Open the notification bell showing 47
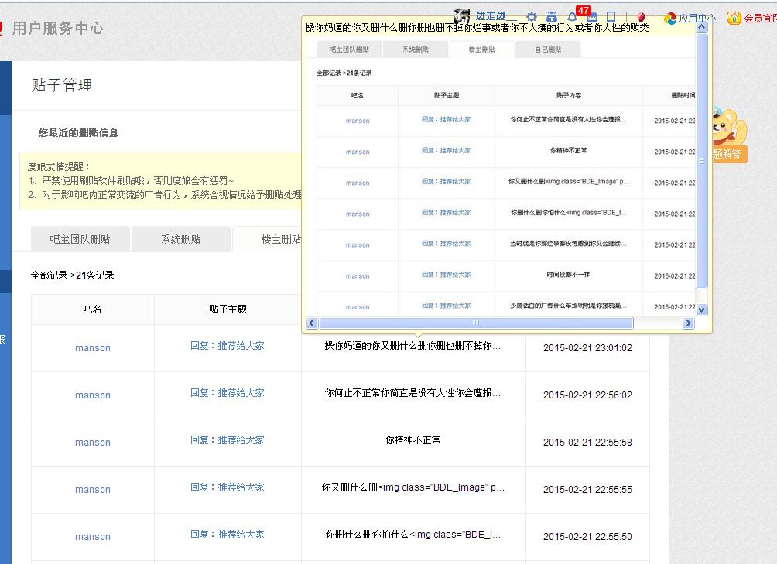The image size is (777, 564). (572, 16)
